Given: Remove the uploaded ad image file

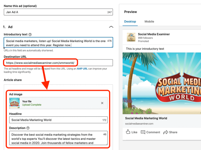Looking at the screenshot, I should pyautogui.click(x=102, y=103).
